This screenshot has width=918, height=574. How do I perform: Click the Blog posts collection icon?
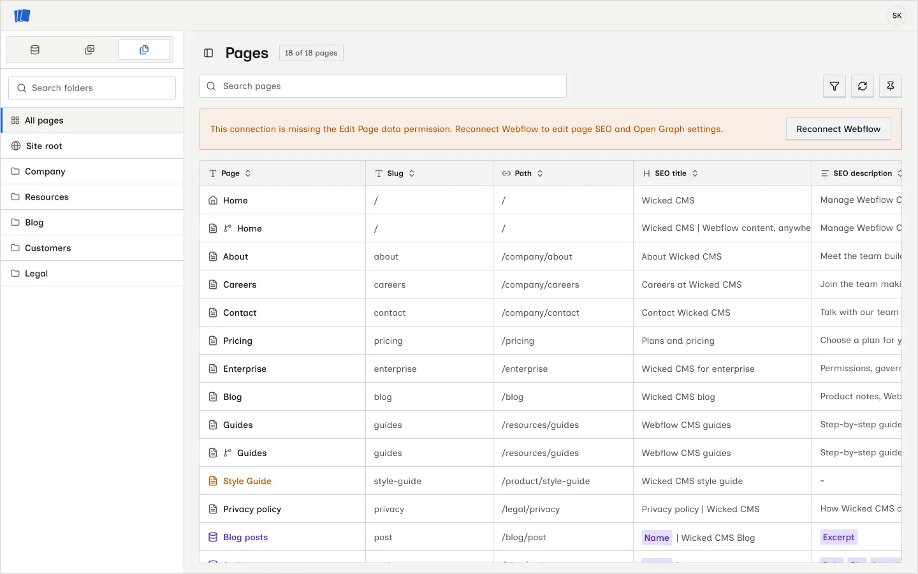(213, 537)
